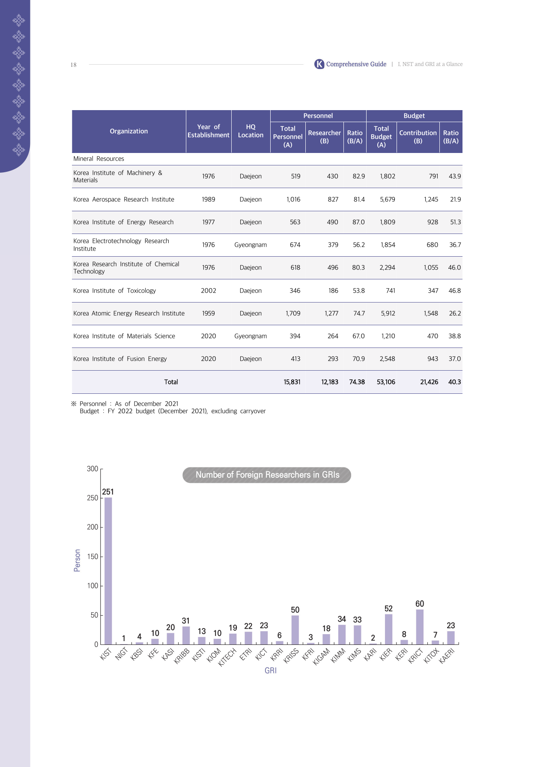Click the Total Personnel (A) header
Image resolution: width=546 pixels, height=767 pixels.
pyautogui.click(x=288, y=137)
